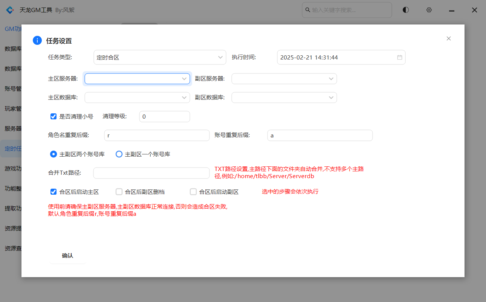
Task: Click the blue info icon beside 任务设置
Action: click(37, 40)
